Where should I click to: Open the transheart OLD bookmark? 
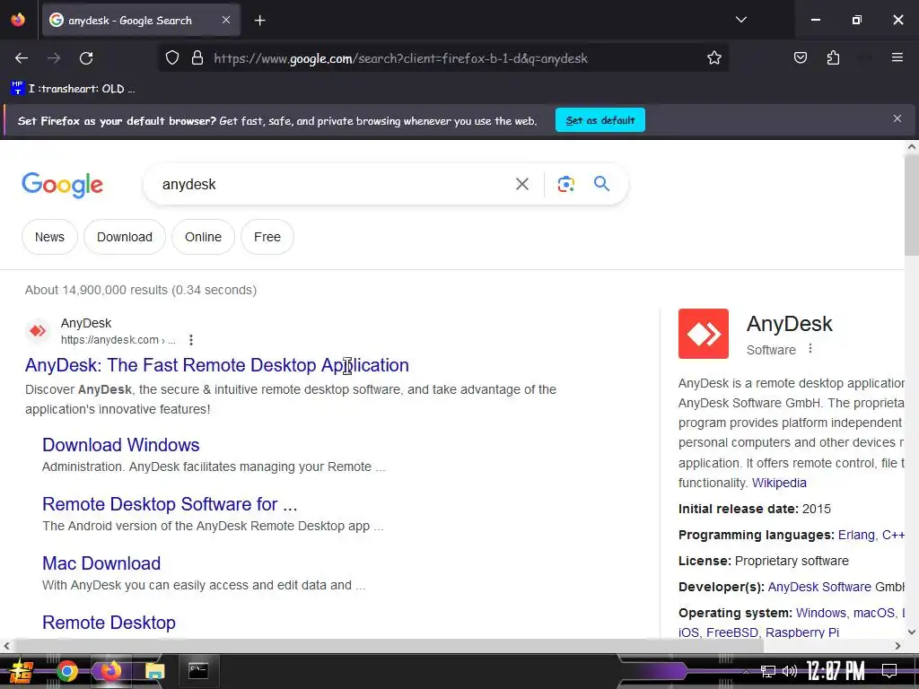(x=74, y=89)
